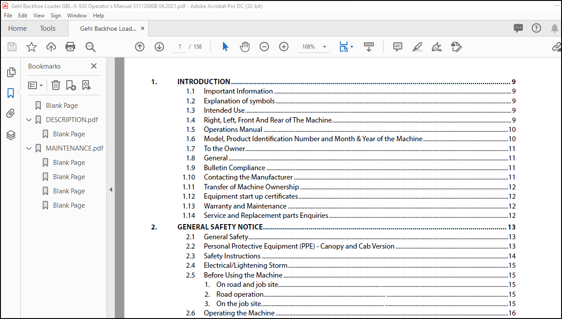Image resolution: width=562 pixels, height=319 pixels.
Task: Open the attachments paperclip panel
Action: (x=11, y=114)
